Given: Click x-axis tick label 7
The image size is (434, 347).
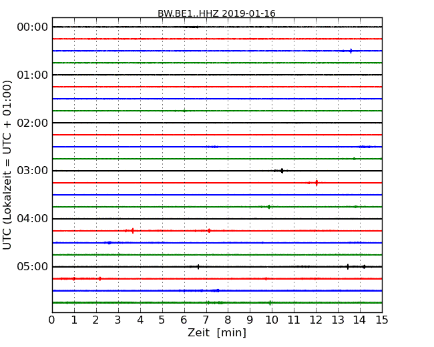Looking at the screenshot, I should click(x=206, y=320).
